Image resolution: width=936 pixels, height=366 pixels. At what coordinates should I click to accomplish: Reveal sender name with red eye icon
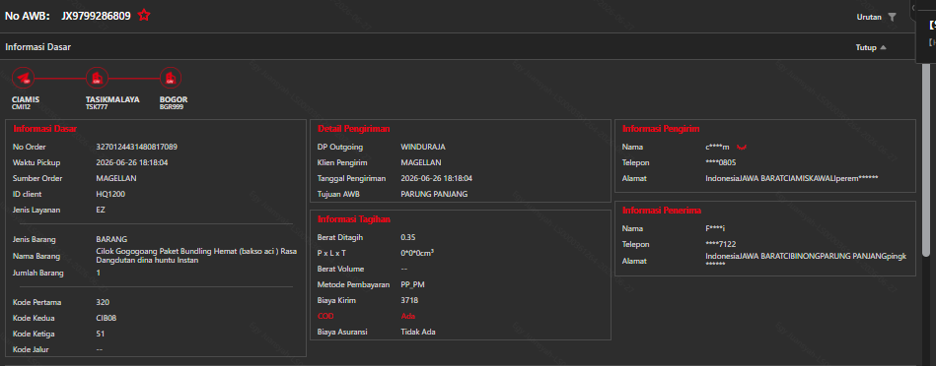(x=742, y=147)
